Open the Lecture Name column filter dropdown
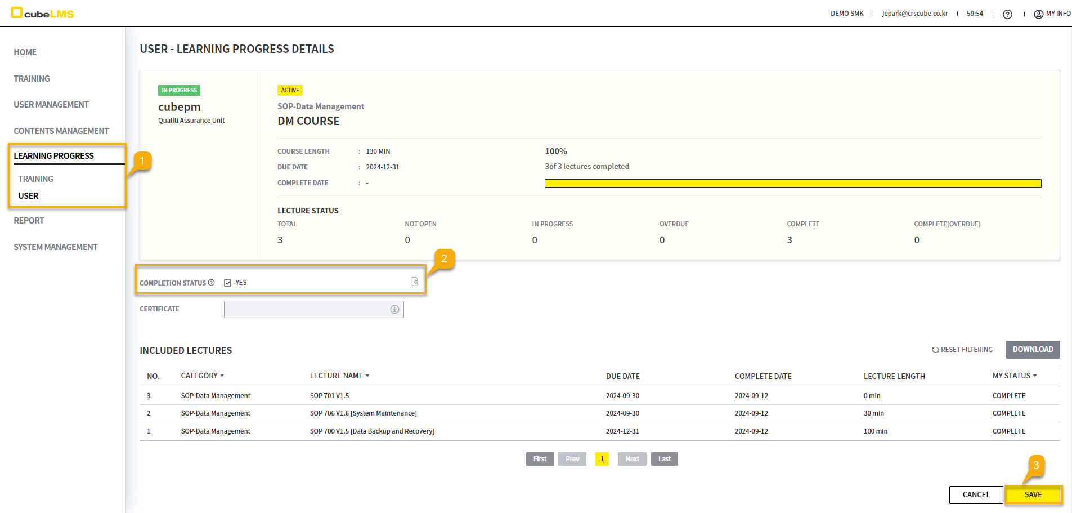This screenshot has height=513, width=1072. (367, 376)
